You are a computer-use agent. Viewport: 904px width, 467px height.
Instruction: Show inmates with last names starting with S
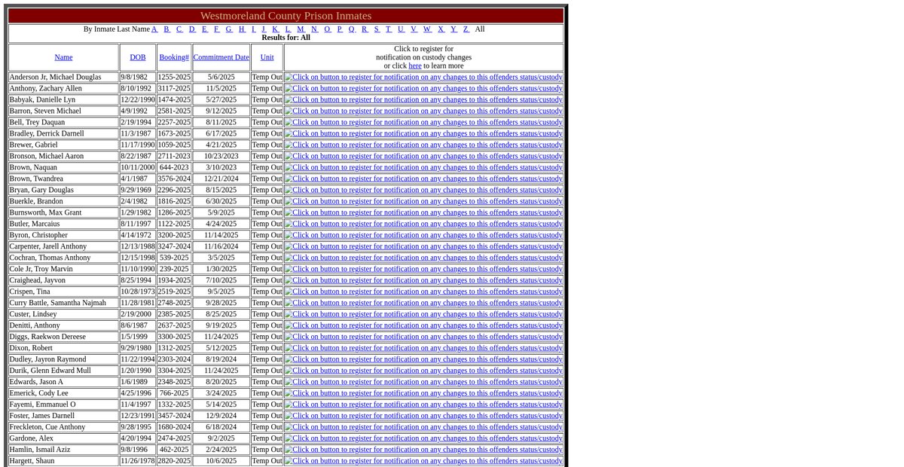click(x=377, y=29)
